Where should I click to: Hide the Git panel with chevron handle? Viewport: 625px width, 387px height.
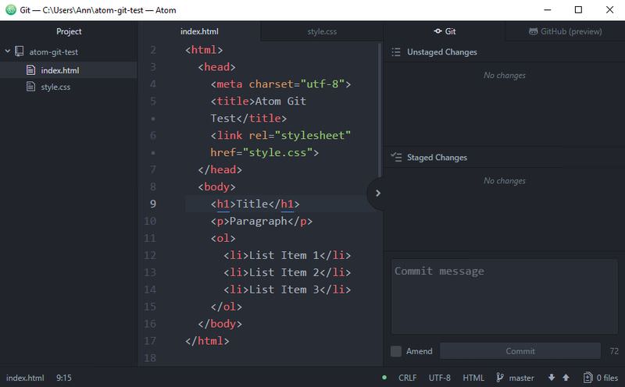(x=377, y=193)
